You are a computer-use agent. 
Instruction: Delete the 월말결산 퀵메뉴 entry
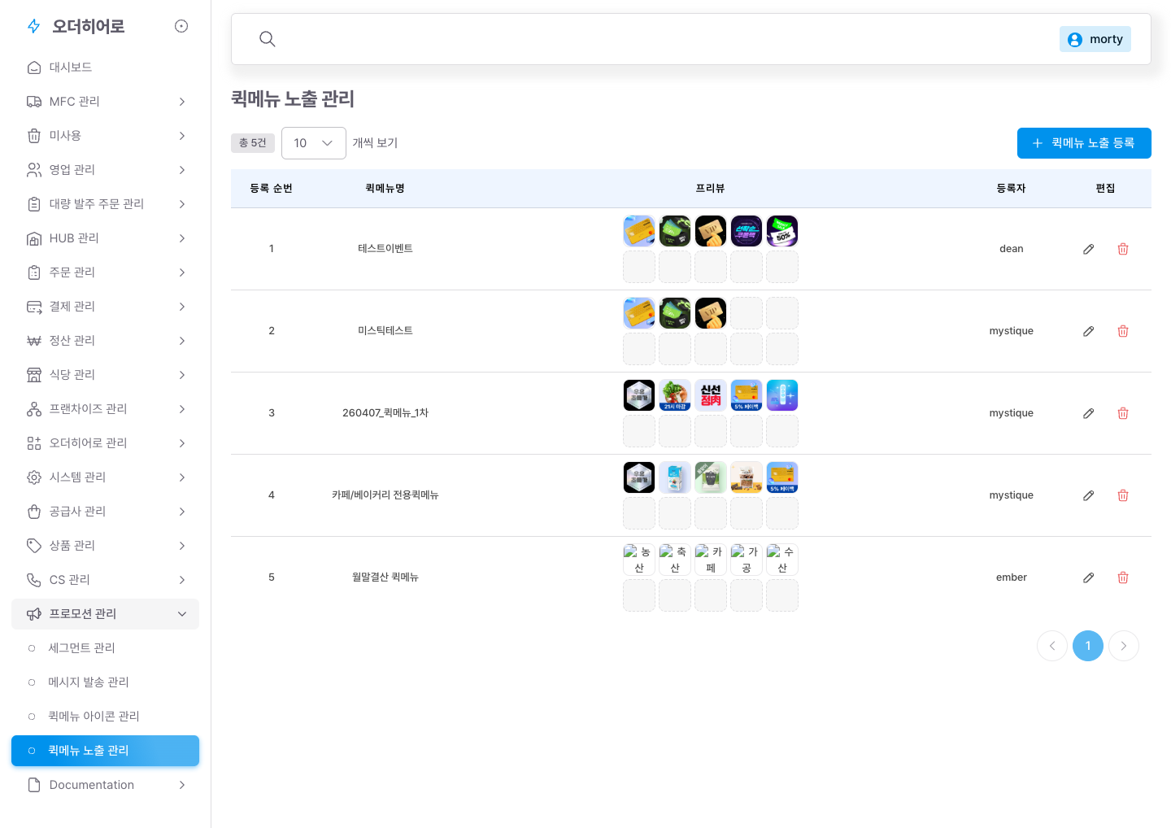click(x=1123, y=577)
